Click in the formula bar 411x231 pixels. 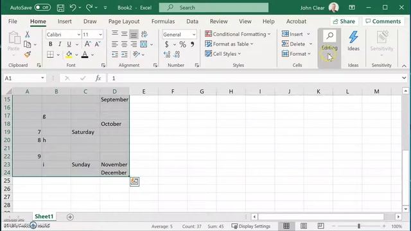point(254,78)
